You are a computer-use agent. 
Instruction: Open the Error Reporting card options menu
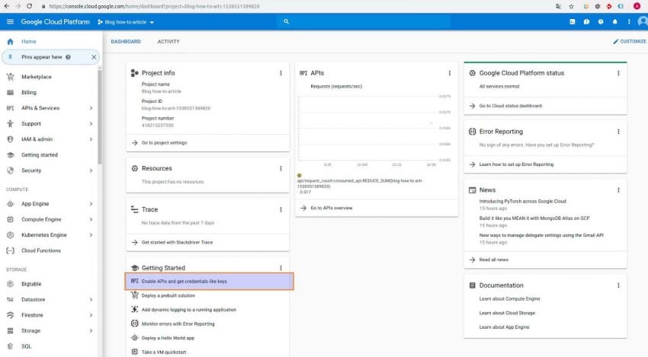coord(618,132)
